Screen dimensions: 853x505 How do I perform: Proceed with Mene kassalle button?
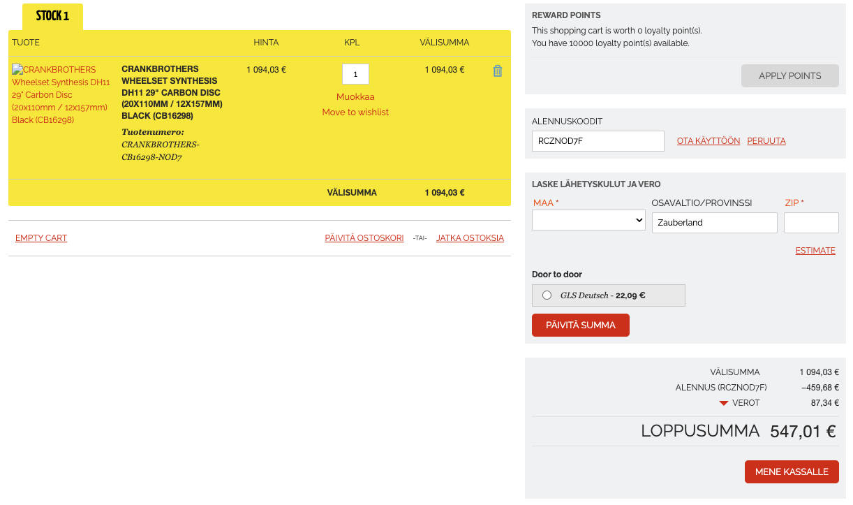[791, 471]
